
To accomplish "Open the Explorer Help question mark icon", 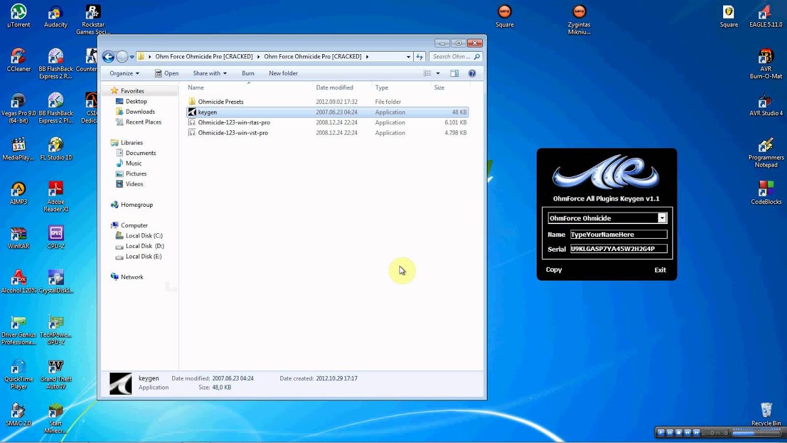I will (x=472, y=73).
